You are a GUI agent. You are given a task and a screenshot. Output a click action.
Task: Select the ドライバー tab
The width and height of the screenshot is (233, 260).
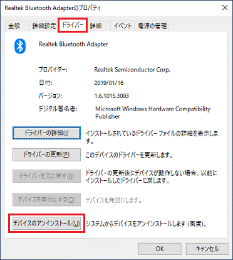(73, 25)
